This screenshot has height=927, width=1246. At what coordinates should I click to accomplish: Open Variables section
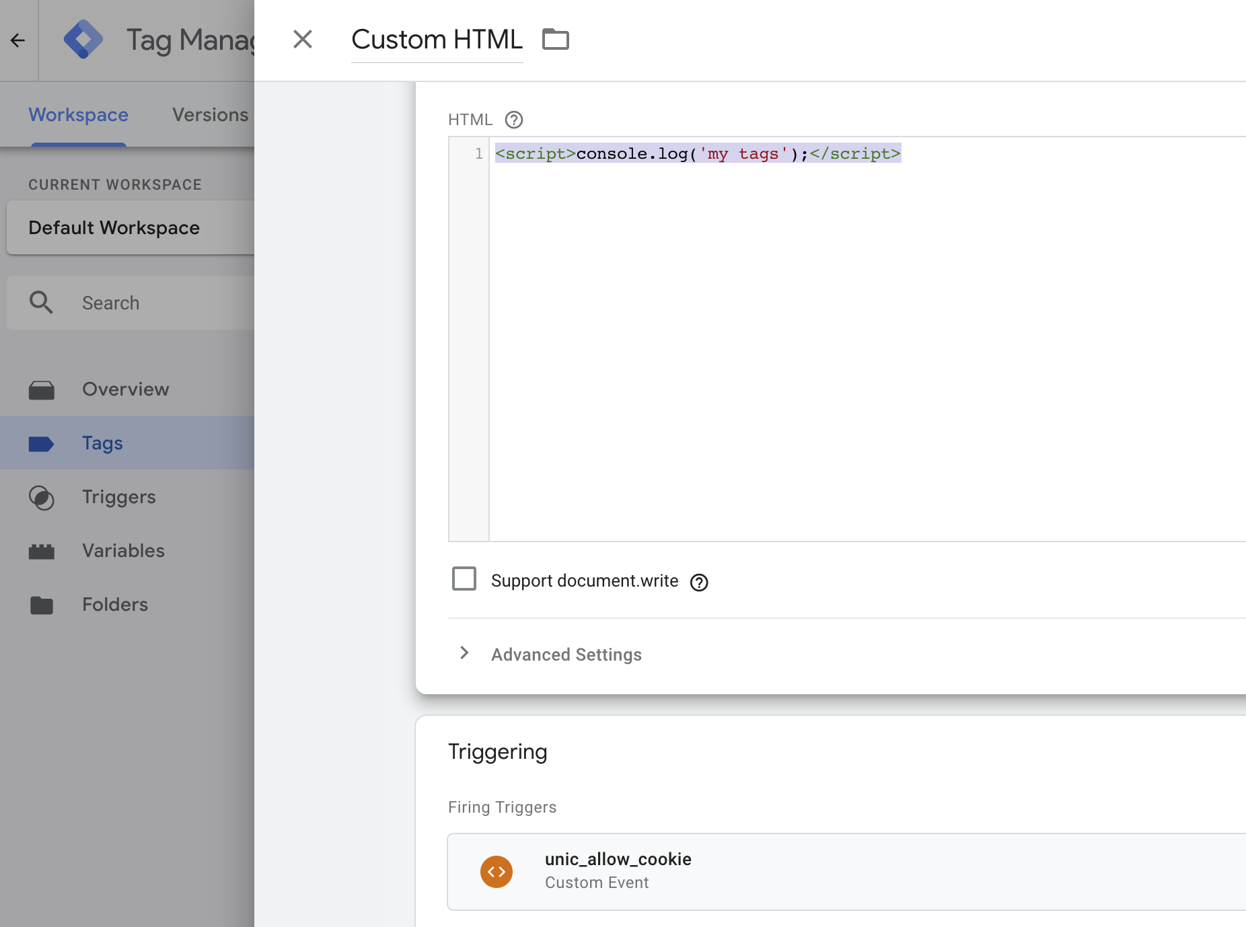pos(123,551)
